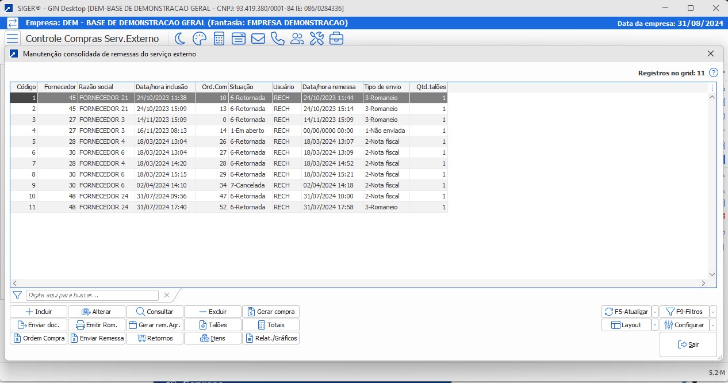Open the hamburger main menu
The width and height of the screenshot is (728, 383).
click(x=13, y=39)
